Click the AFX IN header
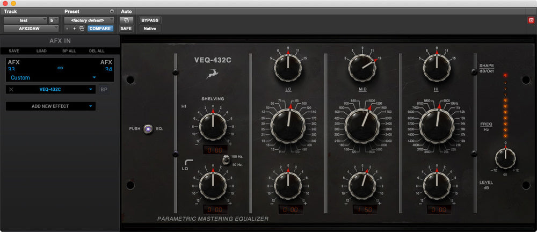This screenshot has width=537, height=232. (x=60, y=41)
